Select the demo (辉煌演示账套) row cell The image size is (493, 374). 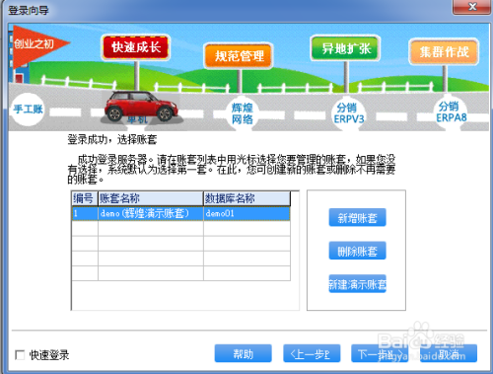(151, 213)
